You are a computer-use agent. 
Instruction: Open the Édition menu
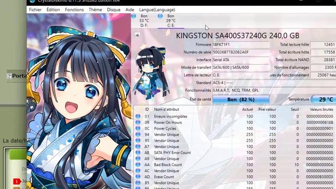click(53, 9)
